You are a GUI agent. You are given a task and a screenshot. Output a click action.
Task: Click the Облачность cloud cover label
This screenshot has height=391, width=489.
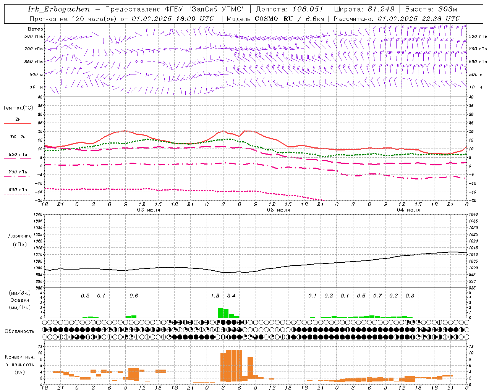click(19, 331)
